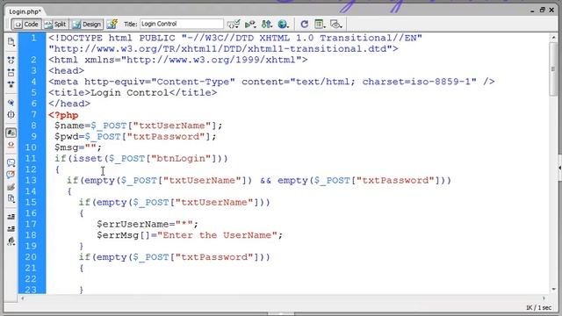
Task: Minimize the document window
Action: click(x=533, y=11)
